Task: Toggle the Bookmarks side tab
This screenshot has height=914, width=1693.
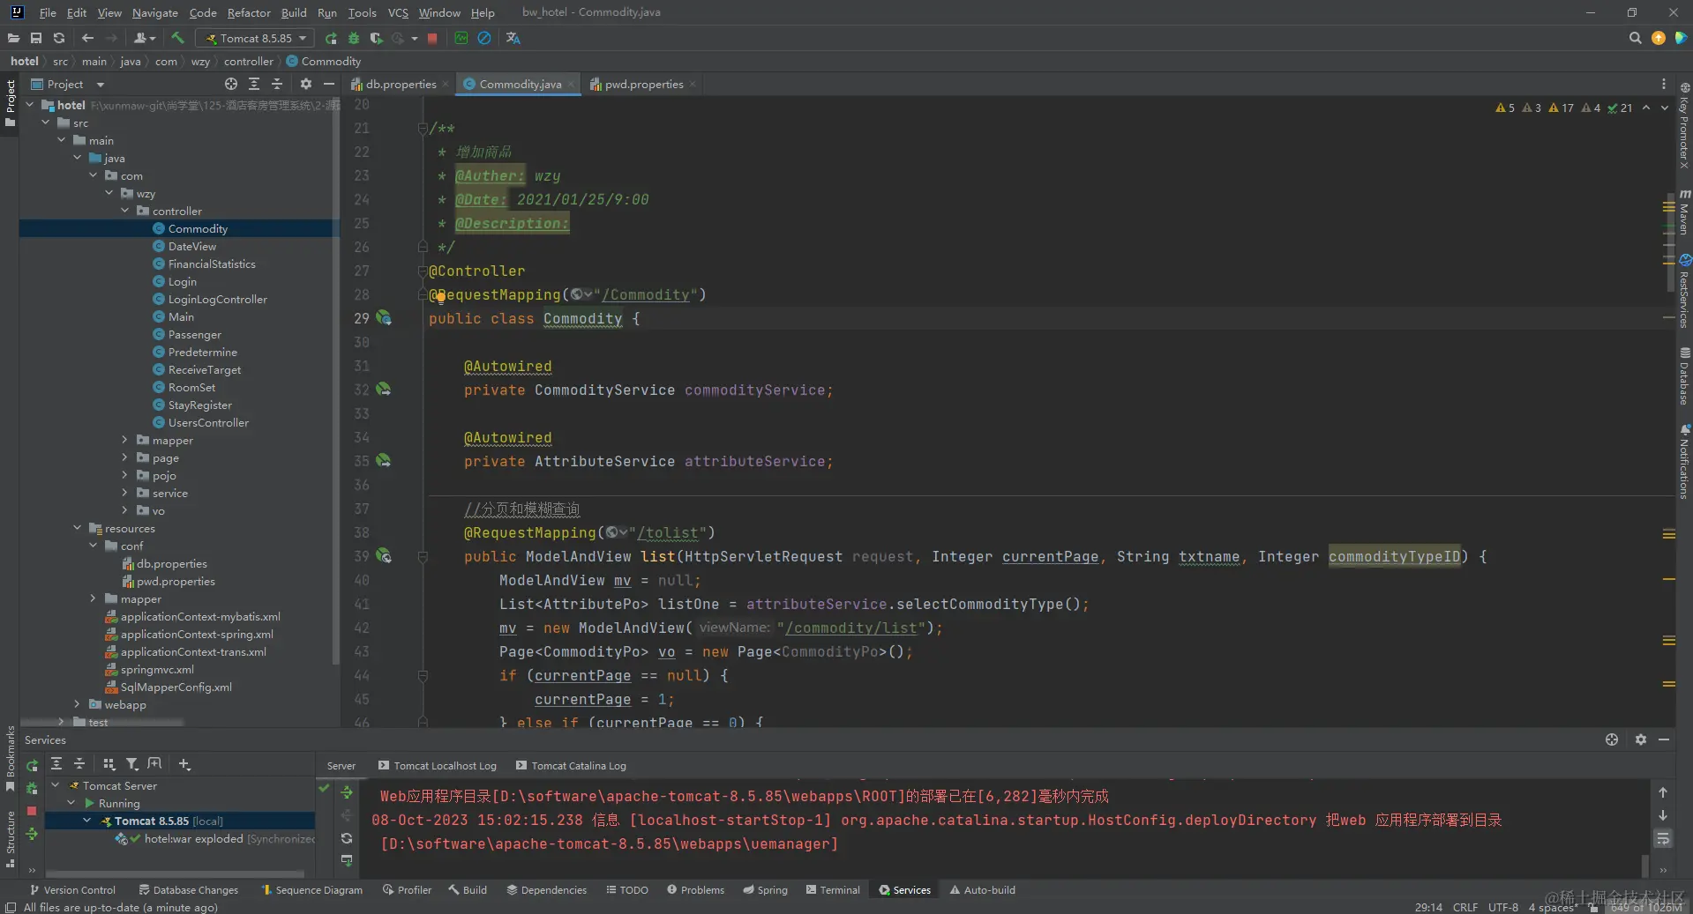Action: 10,758
